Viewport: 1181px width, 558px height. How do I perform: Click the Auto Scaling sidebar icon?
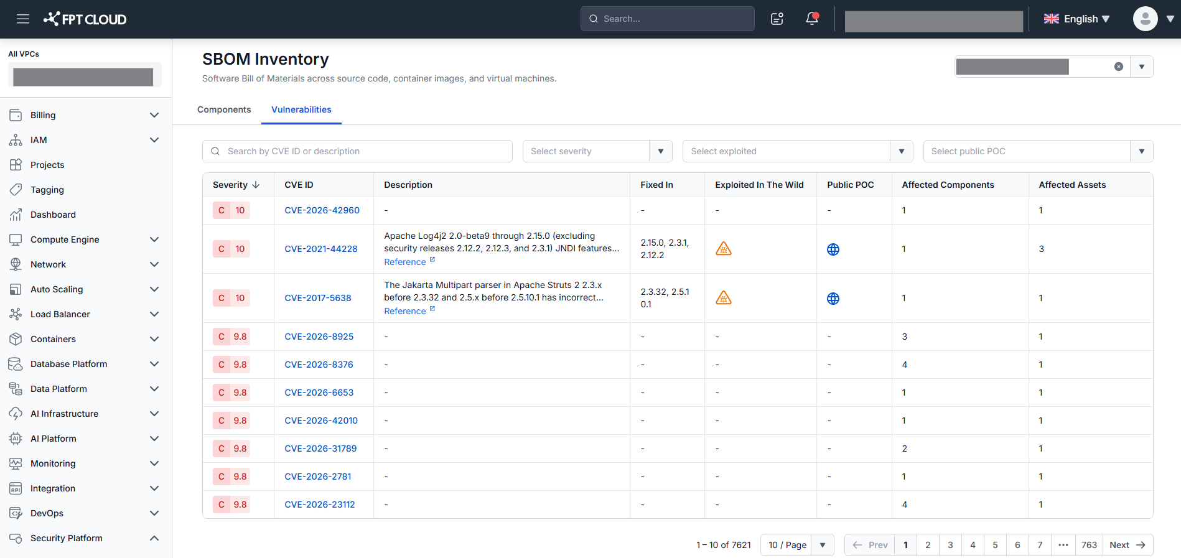tap(16, 289)
